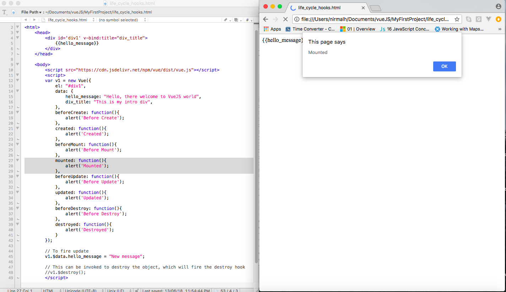Click the marker pen icon in navigation bar

point(227,20)
